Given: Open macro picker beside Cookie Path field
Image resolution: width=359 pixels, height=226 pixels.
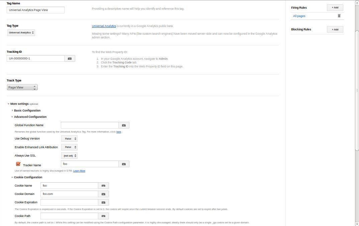Looking at the screenshot, I should click(104, 216).
